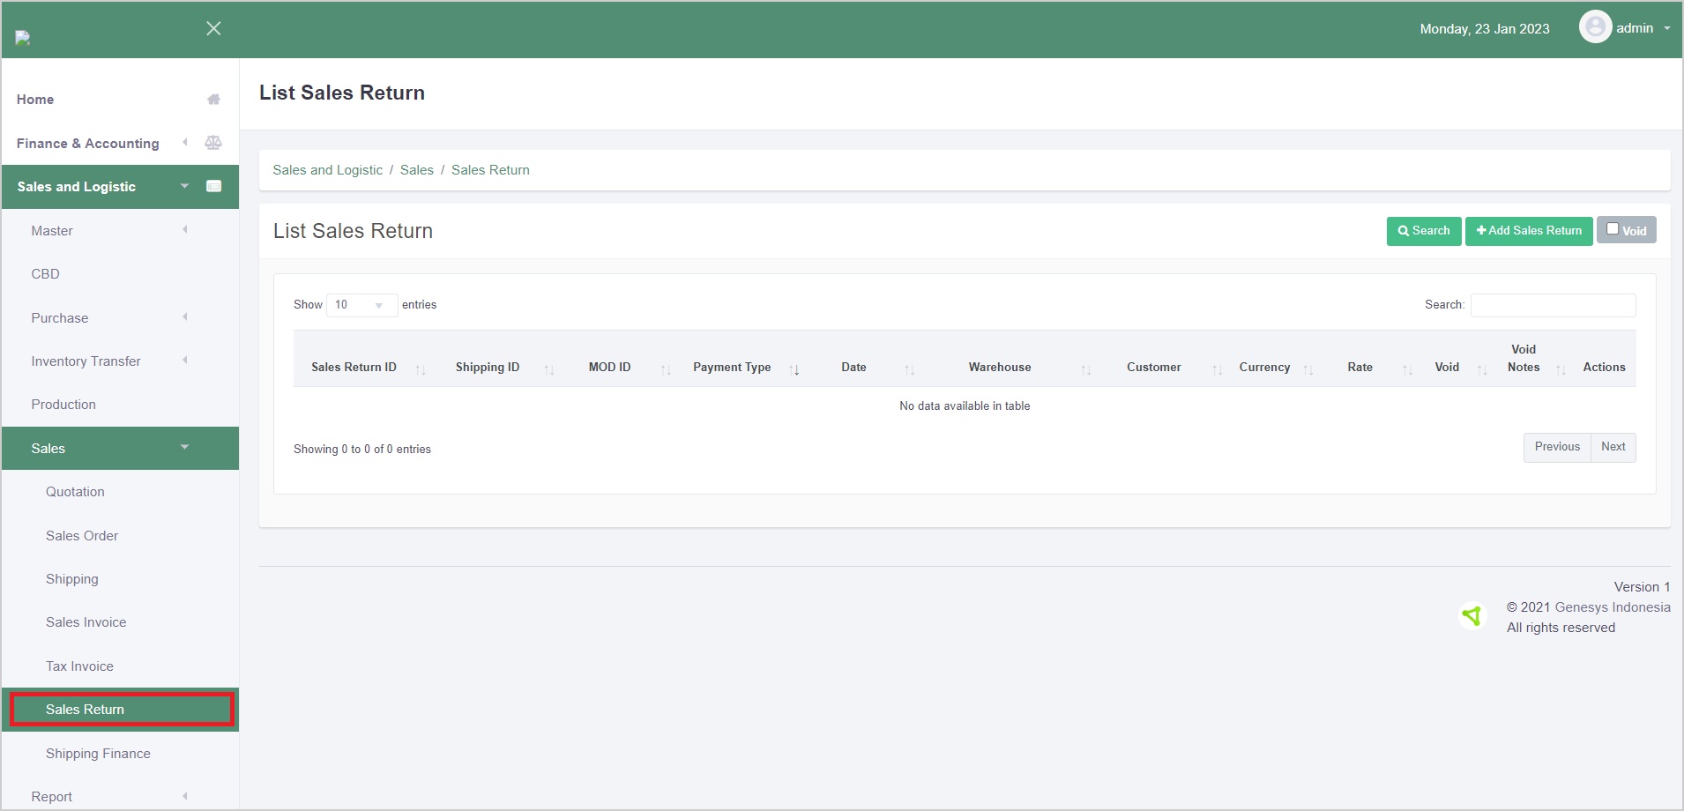
Task: Open Sales Invoice in the sidebar
Action: pos(86,622)
